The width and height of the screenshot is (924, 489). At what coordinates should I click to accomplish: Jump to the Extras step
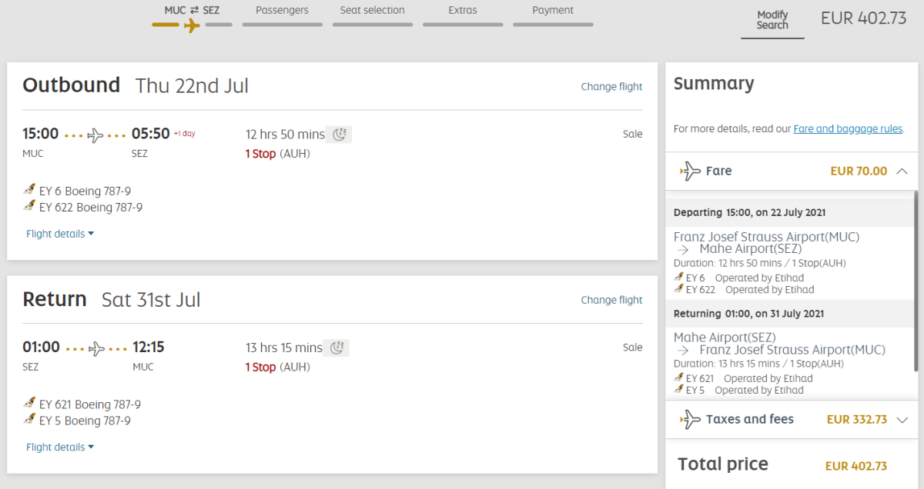(x=462, y=11)
